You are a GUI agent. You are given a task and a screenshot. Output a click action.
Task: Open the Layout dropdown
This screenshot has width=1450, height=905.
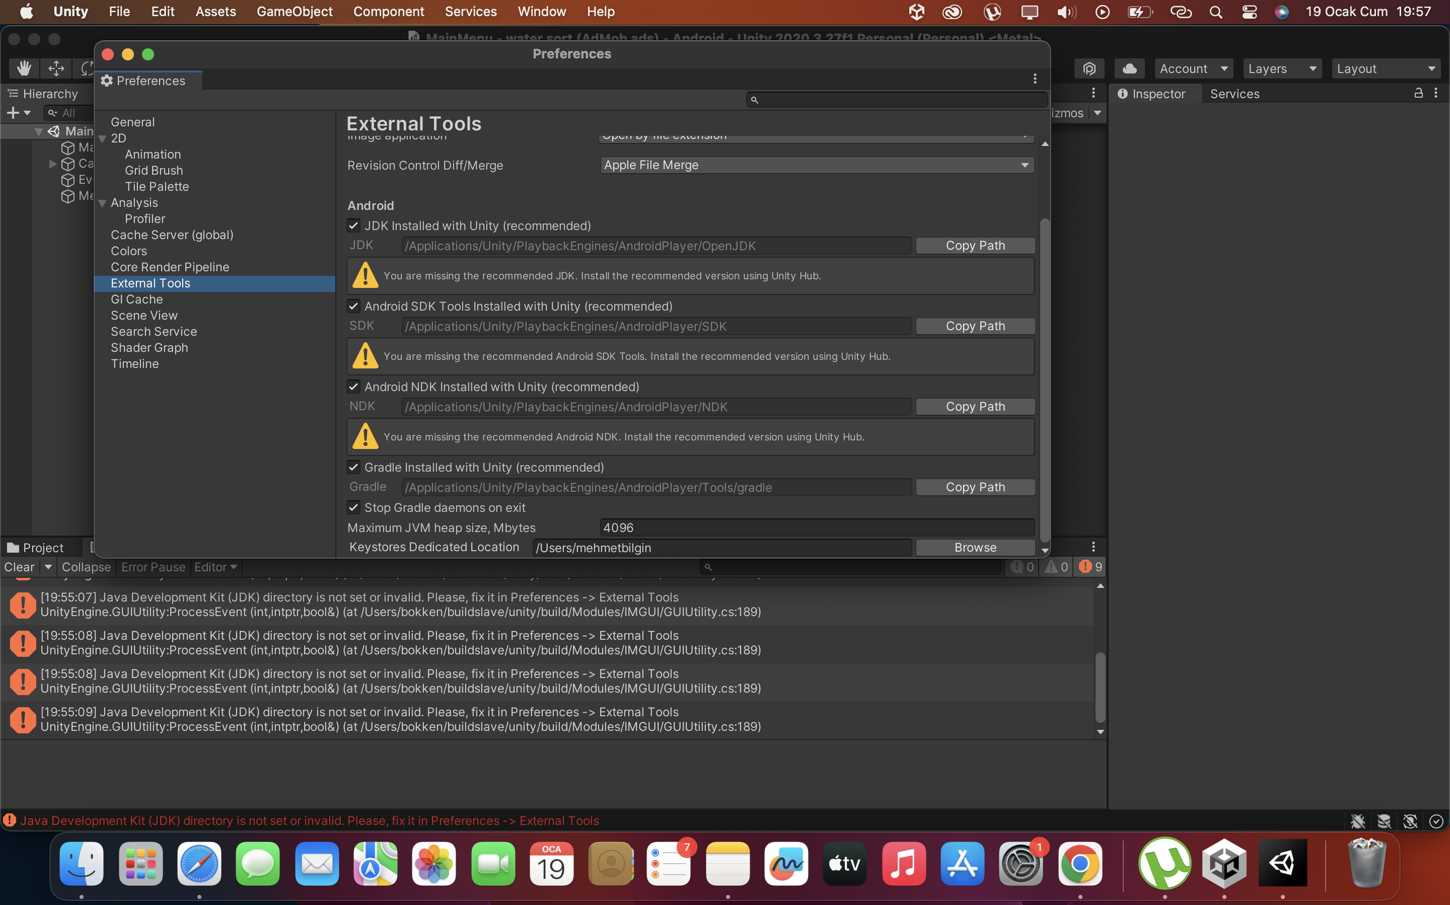[x=1386, y=68]
